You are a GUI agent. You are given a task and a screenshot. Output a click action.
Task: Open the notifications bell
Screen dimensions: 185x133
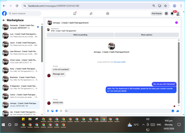coord(172,14)
